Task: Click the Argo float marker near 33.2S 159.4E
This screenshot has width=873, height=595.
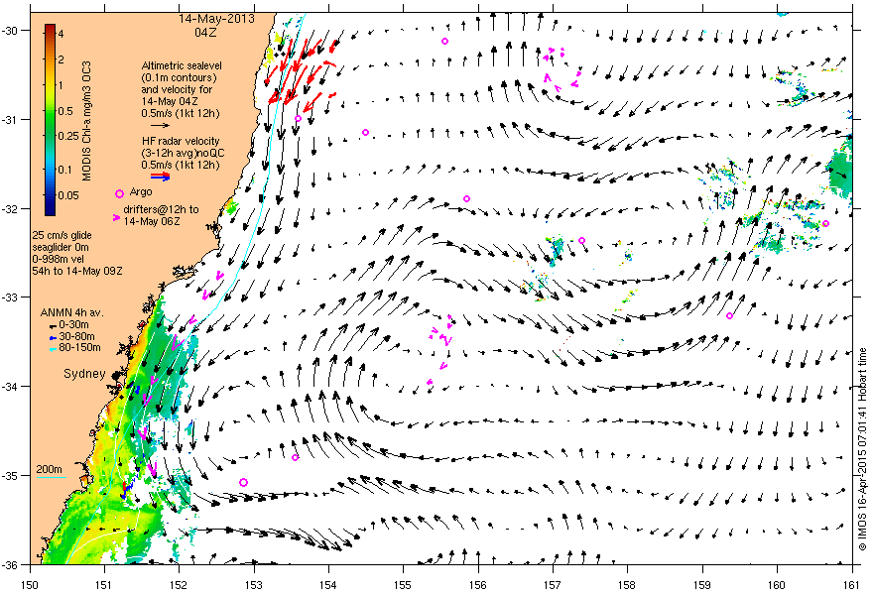Action: pyautogui.click(x=729, y=315)
